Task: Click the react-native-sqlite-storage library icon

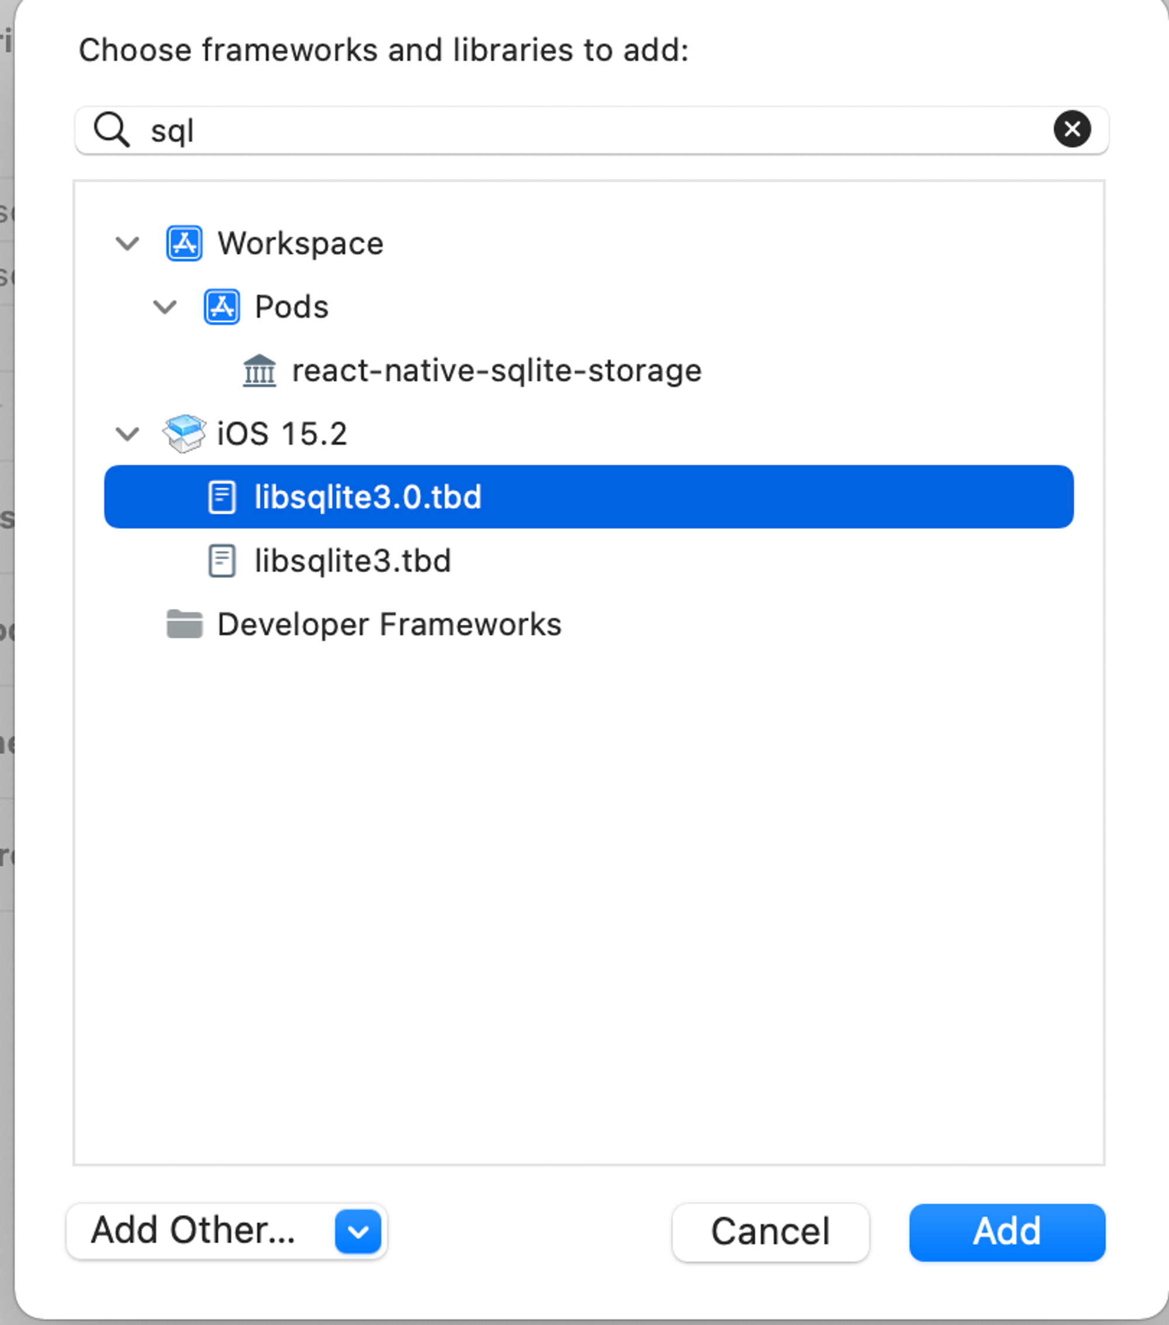Action: 260,371
